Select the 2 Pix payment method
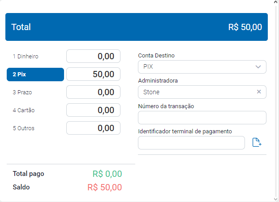Screen dimensions: 279x202 (x=35, y=75)
